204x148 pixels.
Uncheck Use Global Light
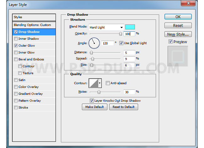click(x=121, y=43)
